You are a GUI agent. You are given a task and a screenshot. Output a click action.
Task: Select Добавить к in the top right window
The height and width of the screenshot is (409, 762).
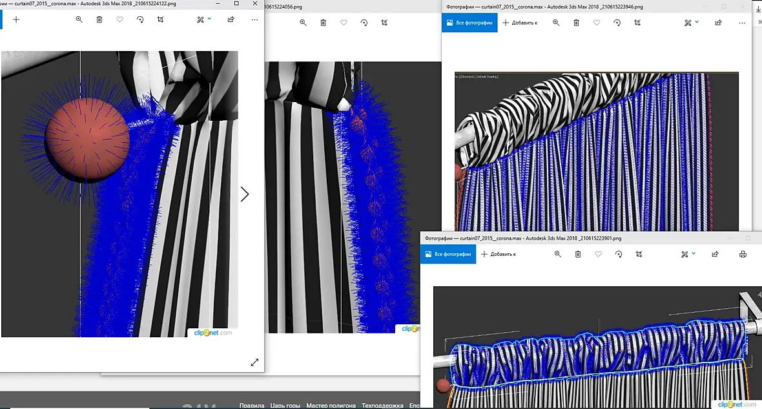pos(520,23)
